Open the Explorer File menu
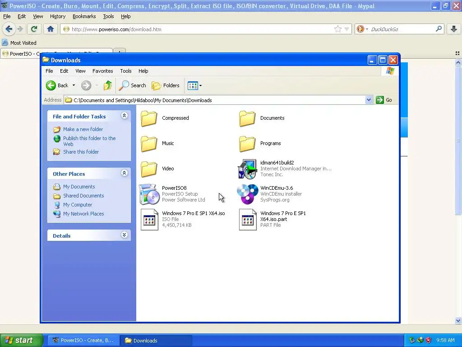The image size is (462, 347). click(x=49, y=71)
